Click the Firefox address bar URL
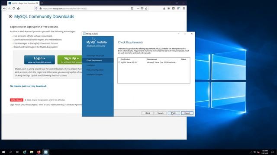Image resolution: width=277 pixels, height=155 pixels. [65, 9]
